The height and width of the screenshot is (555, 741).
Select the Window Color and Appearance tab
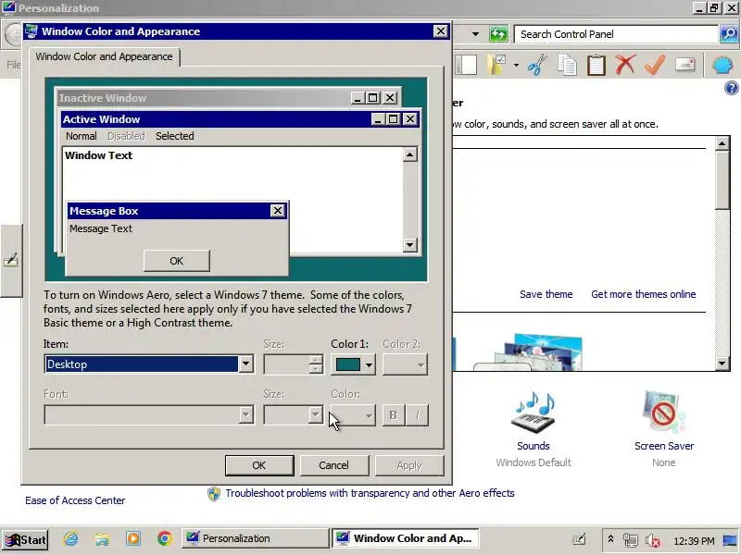point(104,56)
